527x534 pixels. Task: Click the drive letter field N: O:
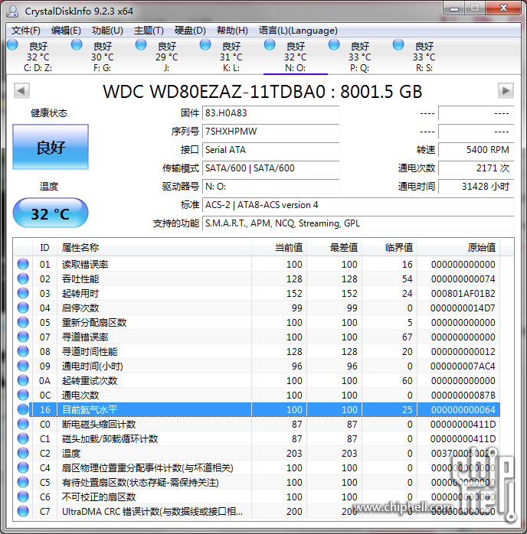pyautogui.click(x=271, y=187)
